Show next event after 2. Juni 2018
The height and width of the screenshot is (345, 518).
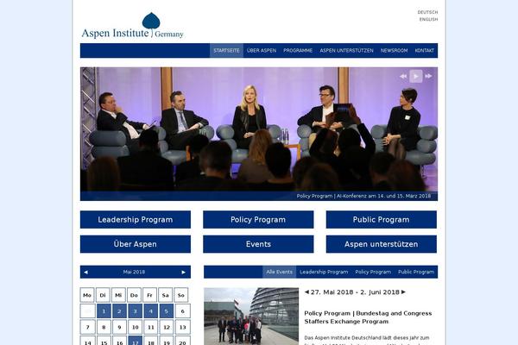[x=403, y=292]
